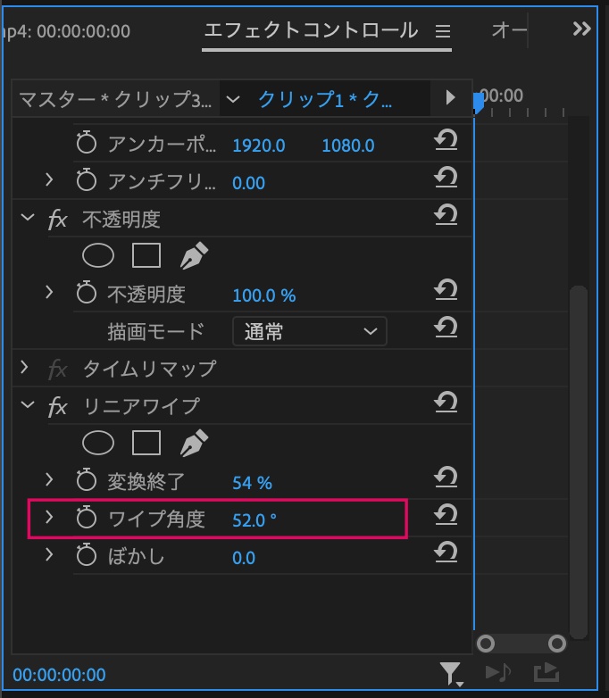Screen dimensions: 609x698
Task: Create 4-point polygon mask under リニアワイプ
Action: (x=146, y=443)
